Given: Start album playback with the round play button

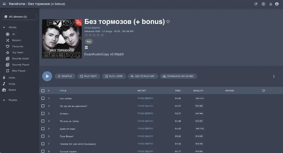Looking at the screenshot, I should (47, 76).
